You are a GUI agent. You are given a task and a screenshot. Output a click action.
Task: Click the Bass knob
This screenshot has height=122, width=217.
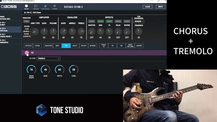point(63,32)
